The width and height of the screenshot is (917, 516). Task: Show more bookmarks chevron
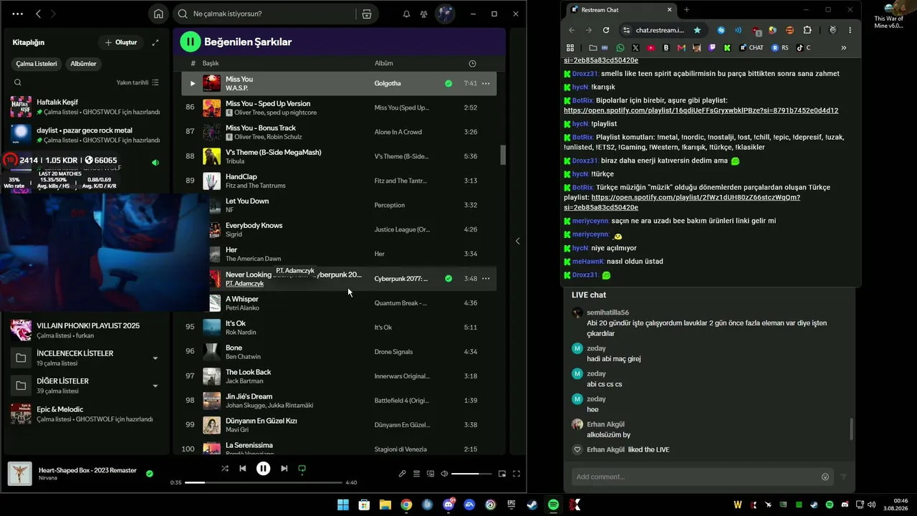[x=843, y=48]
